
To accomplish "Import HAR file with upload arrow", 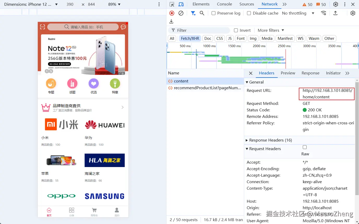I will [336, 13].
